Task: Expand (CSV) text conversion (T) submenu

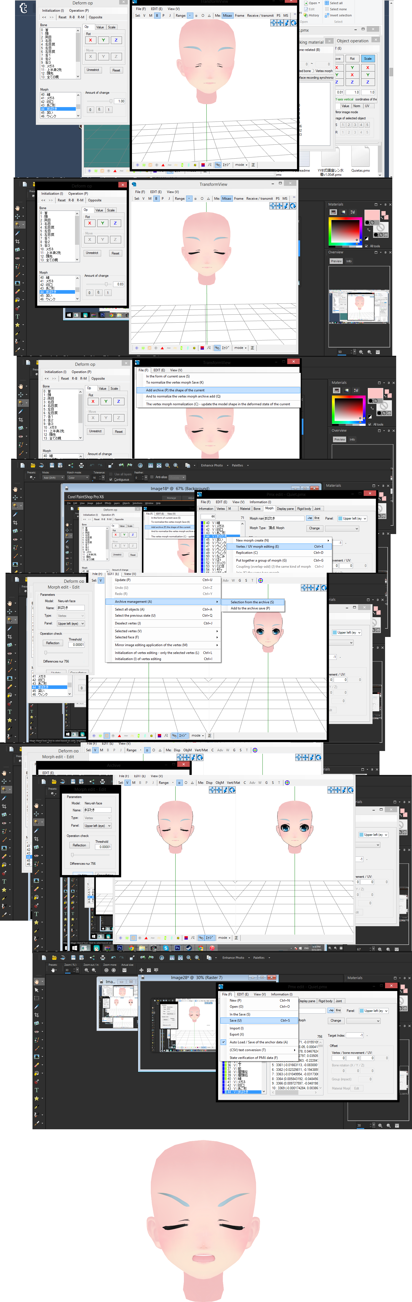Action: click(x=259, y=1050)
